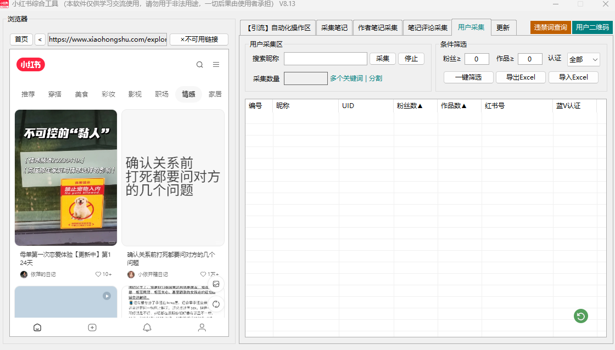
Task: Switch to the 采集笔记 tab
Action: (x=334, y=27)
